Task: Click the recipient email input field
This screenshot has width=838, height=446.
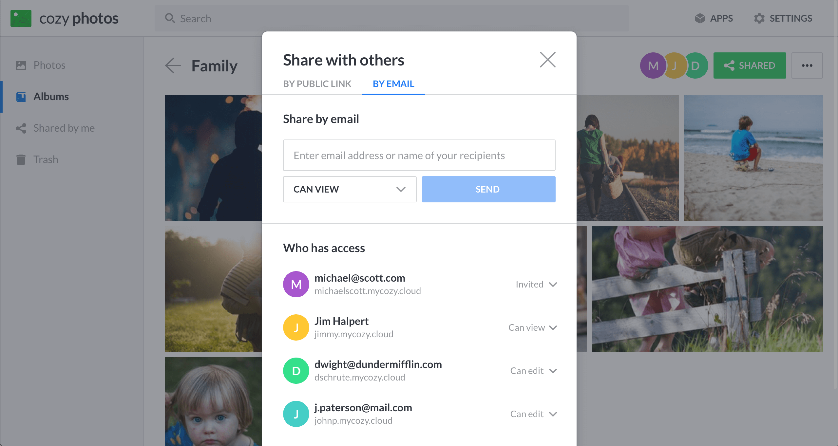Action: (x=419, y=155)
